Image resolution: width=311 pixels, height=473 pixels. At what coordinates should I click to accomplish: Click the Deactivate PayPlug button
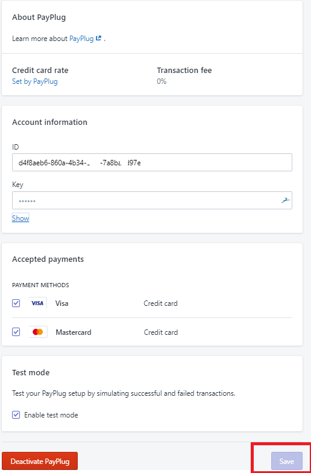point(40,461)
